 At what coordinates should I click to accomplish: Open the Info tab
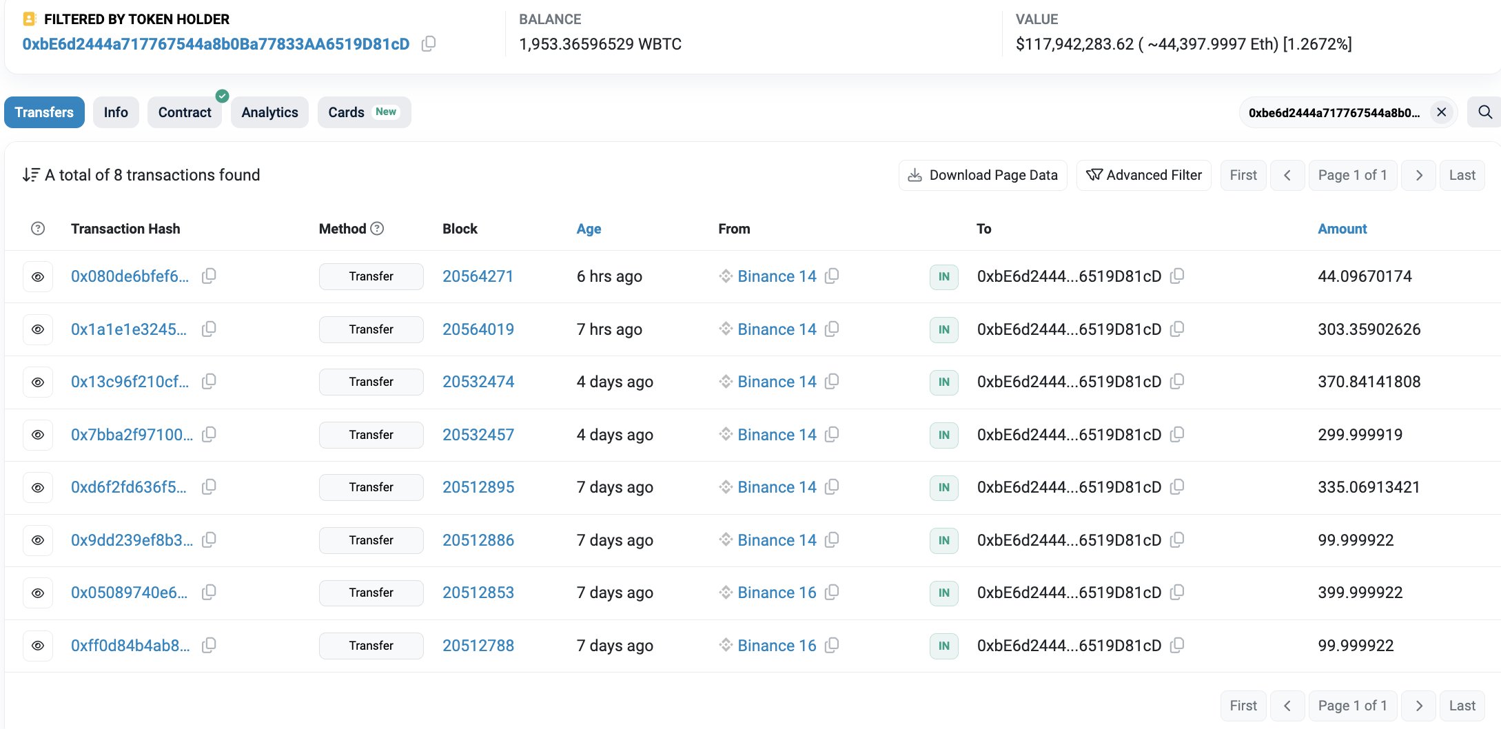point(116,112)
